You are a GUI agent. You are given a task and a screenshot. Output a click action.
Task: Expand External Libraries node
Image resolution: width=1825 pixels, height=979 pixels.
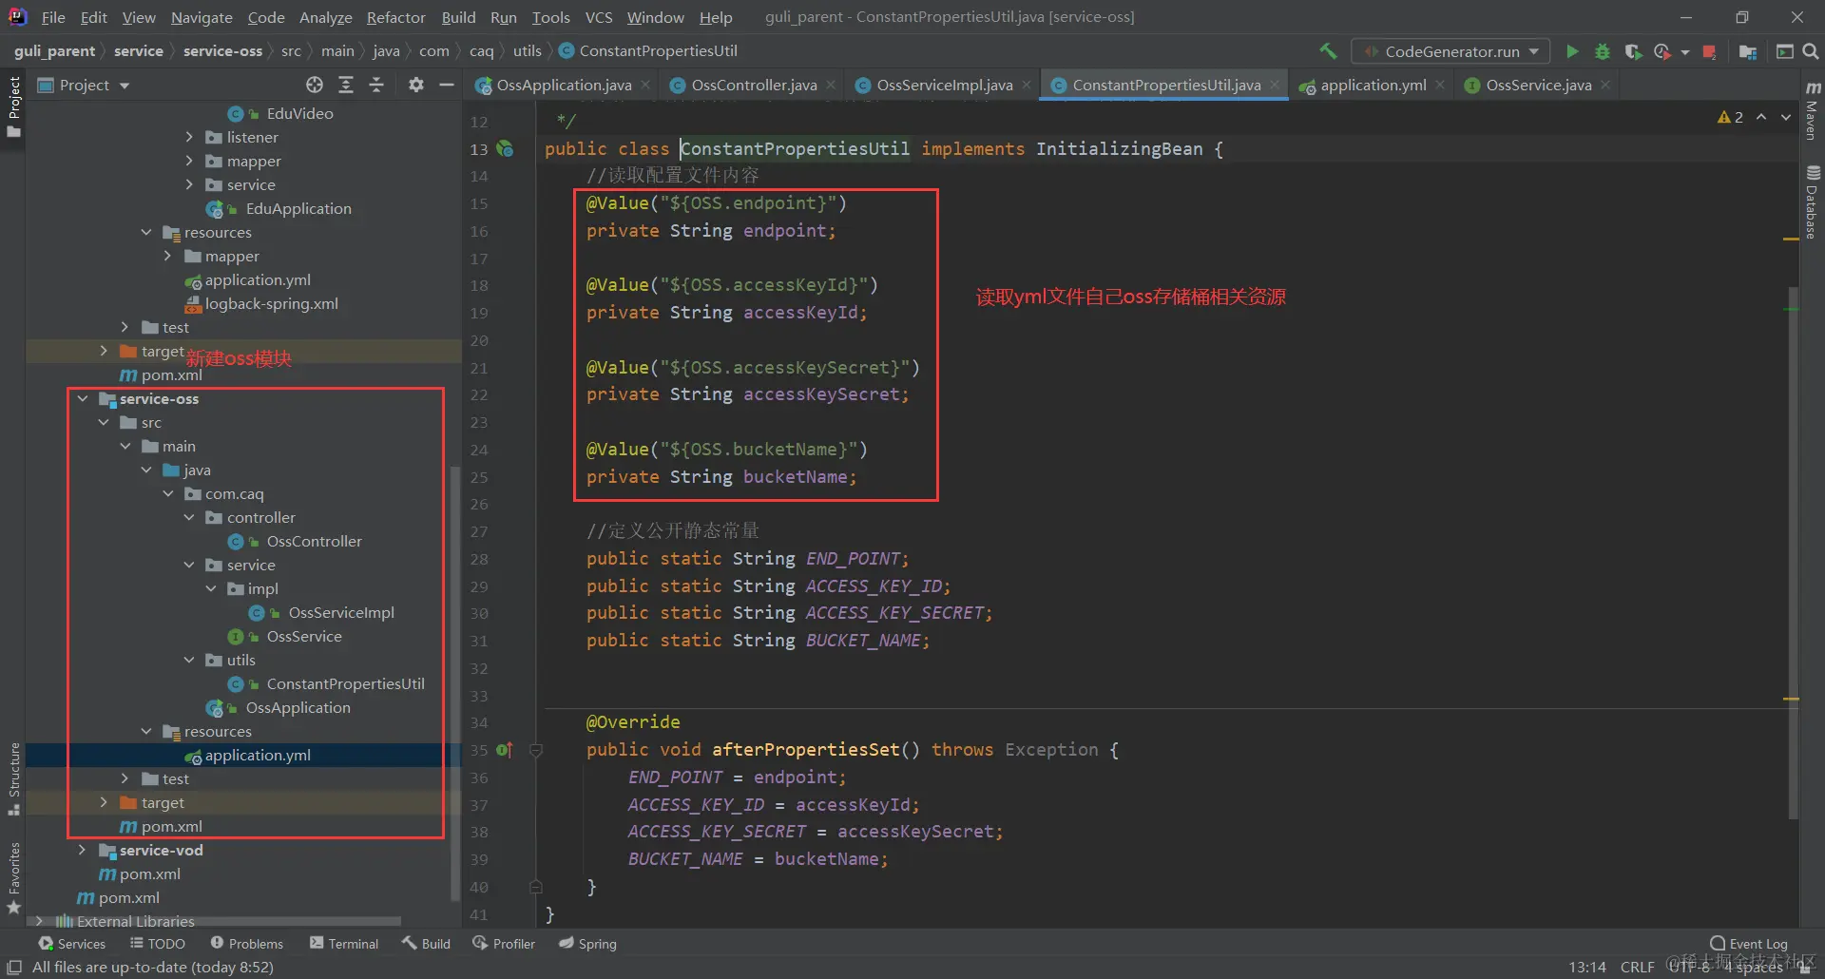click(39, 921)
